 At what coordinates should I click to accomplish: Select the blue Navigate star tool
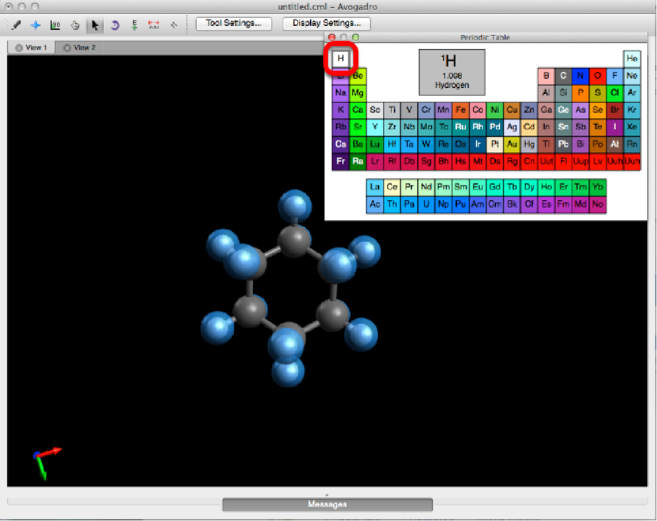click(x=35, y=24)
